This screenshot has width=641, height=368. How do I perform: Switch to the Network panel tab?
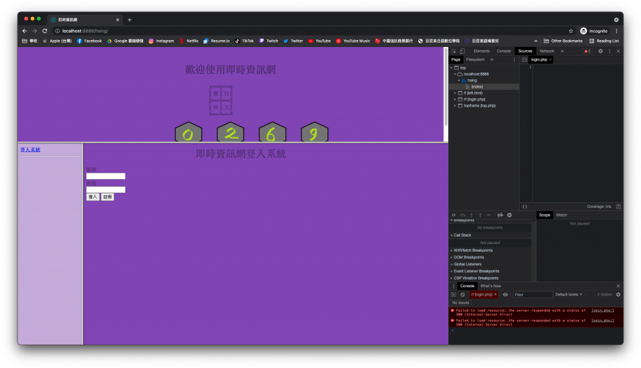pos(546,51)
